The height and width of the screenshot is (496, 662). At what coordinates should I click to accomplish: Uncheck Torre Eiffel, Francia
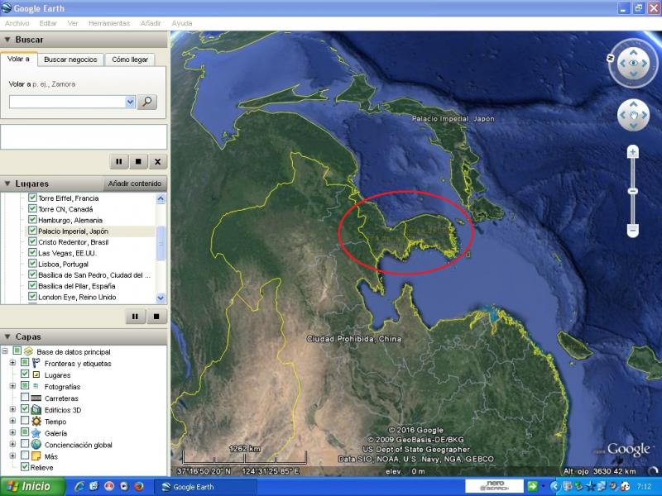pos(32,198)
